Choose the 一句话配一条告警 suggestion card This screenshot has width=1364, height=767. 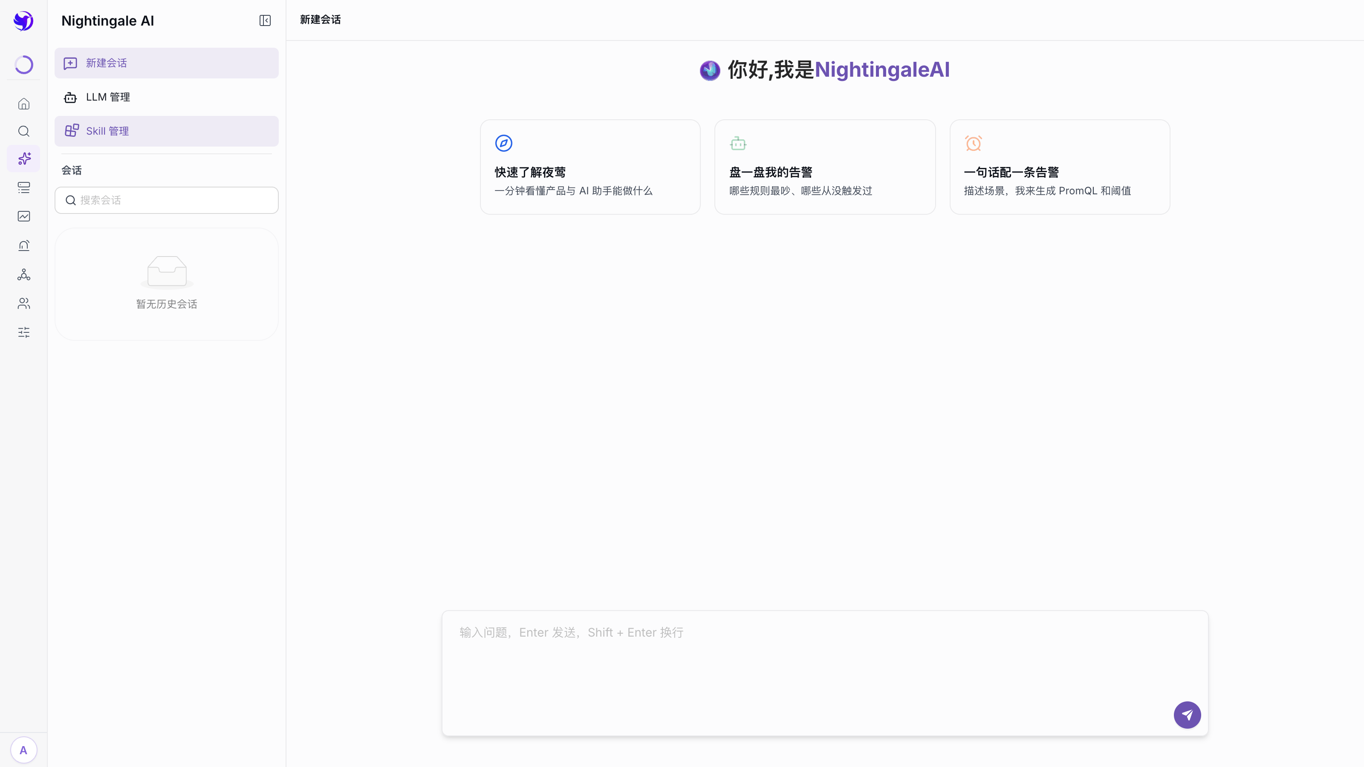[x=1060, y=167]
